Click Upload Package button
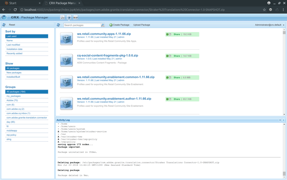 (142, 25)
